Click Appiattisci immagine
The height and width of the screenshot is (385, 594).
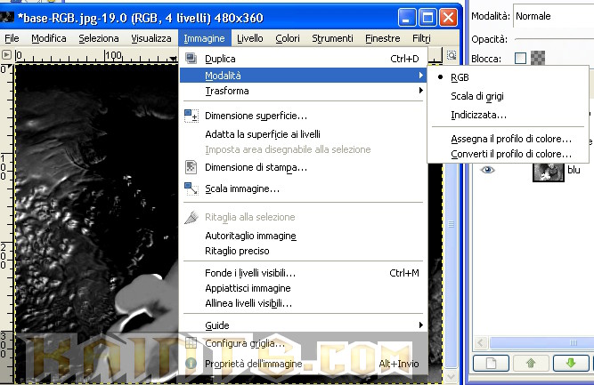(248, 288)
